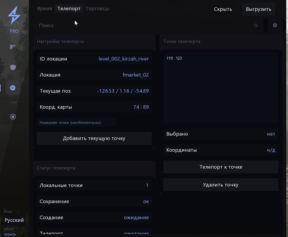288x237 pixels.
Task: Click the Удалить точку button
Action: click(221, 185)
